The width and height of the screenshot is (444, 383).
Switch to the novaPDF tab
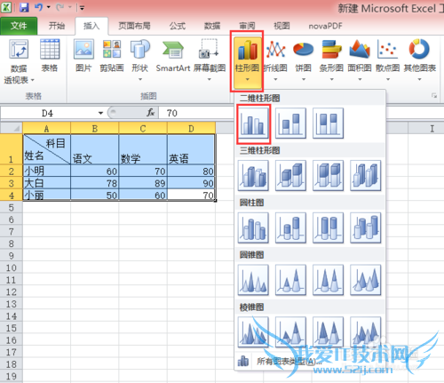325,26
